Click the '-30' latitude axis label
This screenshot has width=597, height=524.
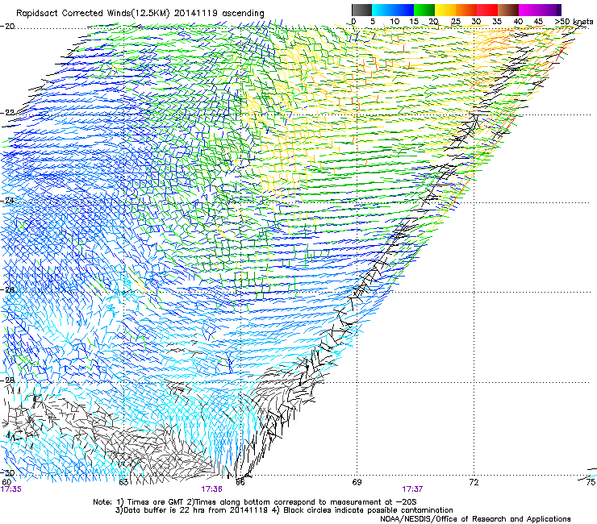pyautogui.click(x=7, y=472)
